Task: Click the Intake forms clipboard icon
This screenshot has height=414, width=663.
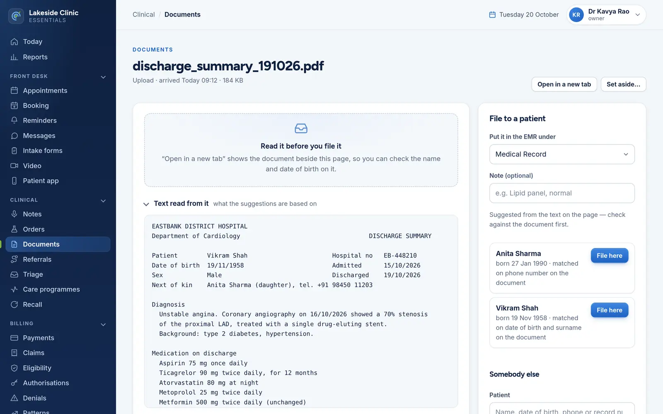Action: [x=15, y=151]
